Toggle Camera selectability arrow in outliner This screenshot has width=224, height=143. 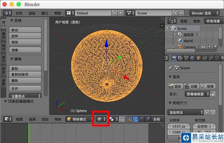(x=210, y=47)
